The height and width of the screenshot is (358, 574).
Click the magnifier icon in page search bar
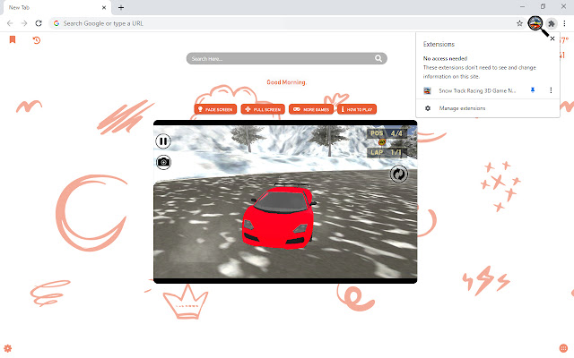(379, 58)
